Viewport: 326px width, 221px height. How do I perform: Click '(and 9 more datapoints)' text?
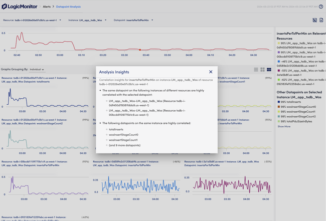124,145
